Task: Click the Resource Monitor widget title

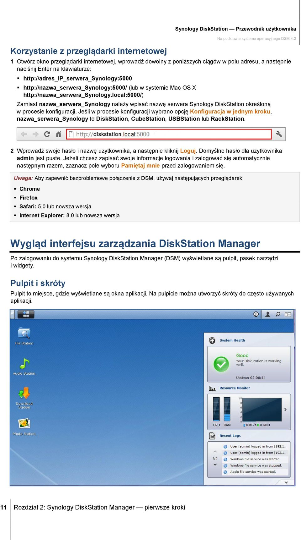Action: click(235, 388)
